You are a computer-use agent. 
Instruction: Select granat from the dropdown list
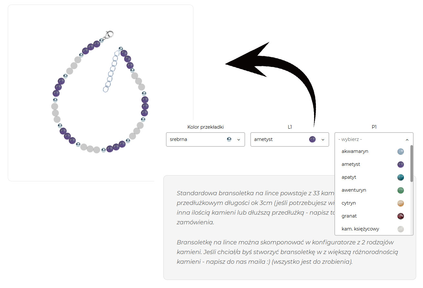[349, 216]
